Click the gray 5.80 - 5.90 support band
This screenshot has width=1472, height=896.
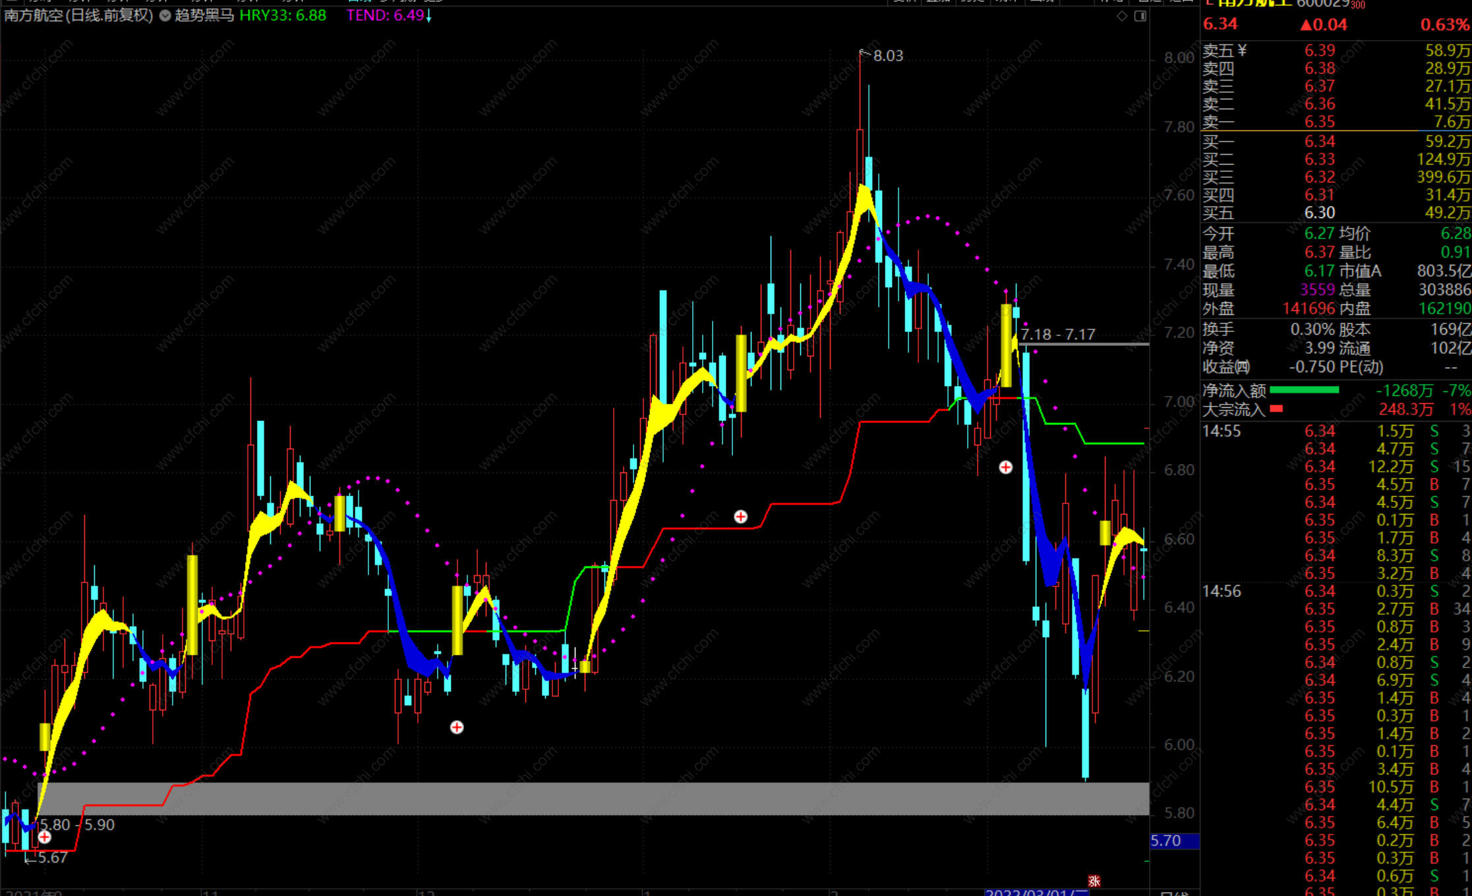(x=593, y=798)
